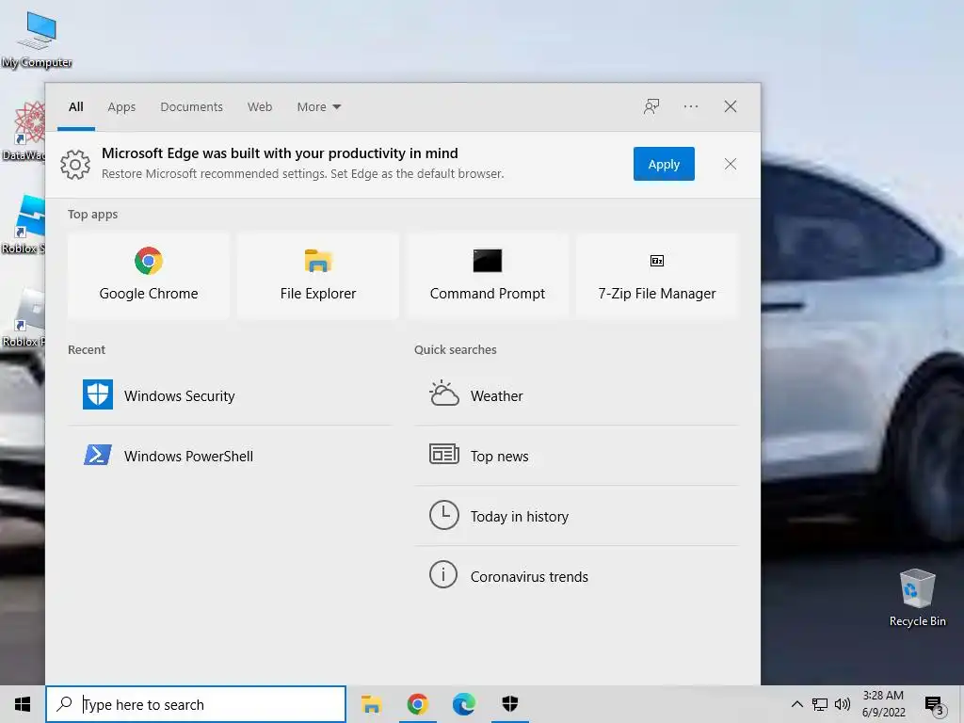This screenshot has width=964, height=723.
Task: Select the Recycle Bin desktop icon
Action: click(x=917, y=597)
